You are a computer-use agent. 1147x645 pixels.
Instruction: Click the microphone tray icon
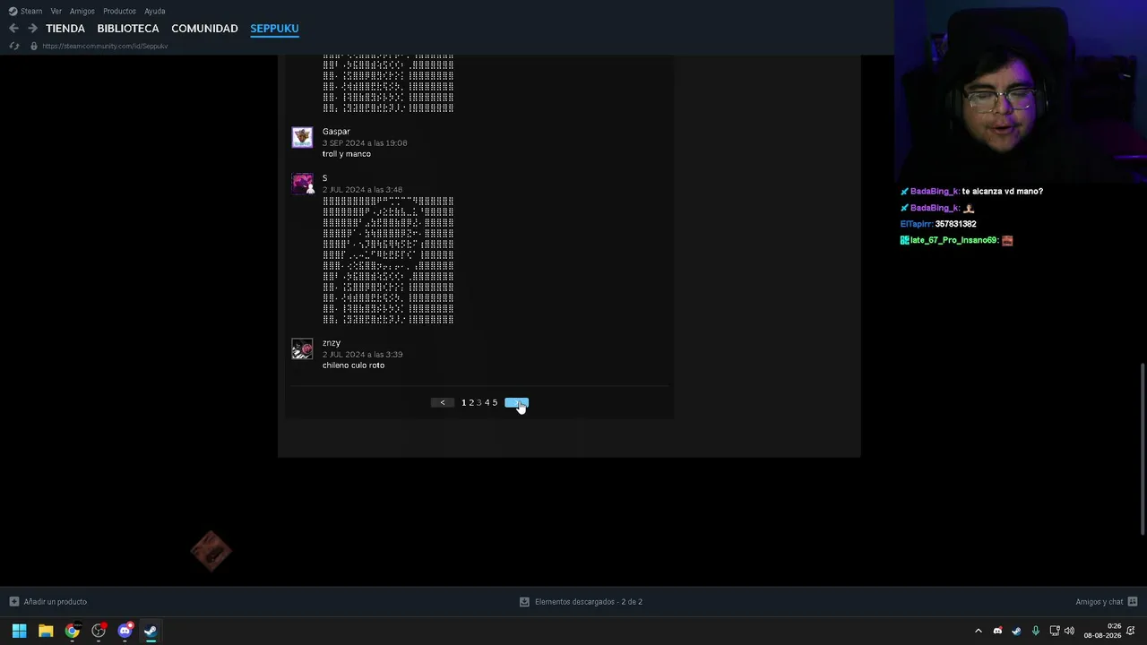(x=1036, y=632)
